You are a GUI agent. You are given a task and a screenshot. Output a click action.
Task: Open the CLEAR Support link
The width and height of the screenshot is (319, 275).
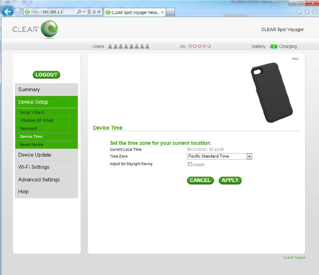tap(294, 258)
